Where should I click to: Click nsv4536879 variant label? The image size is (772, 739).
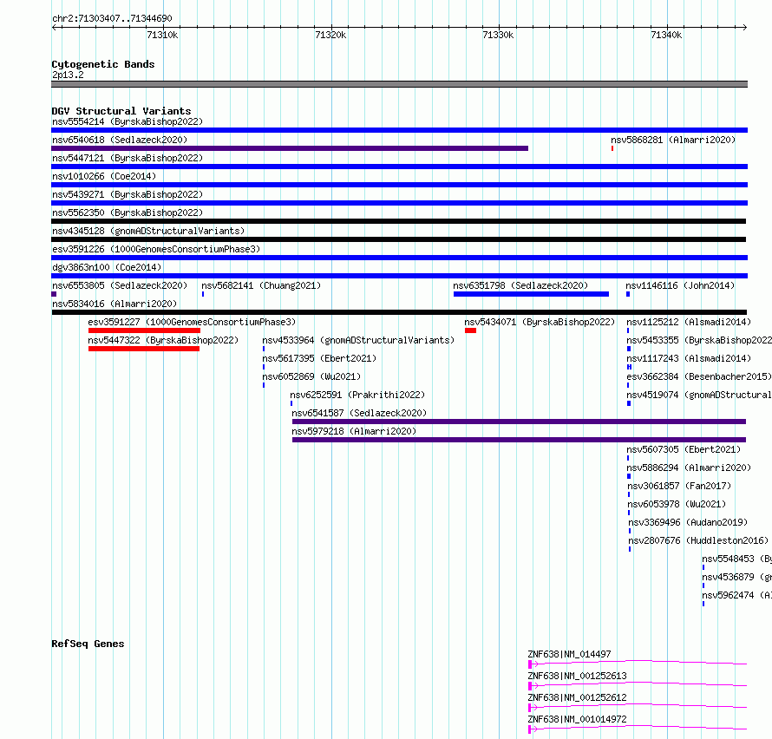pos(736,577)
